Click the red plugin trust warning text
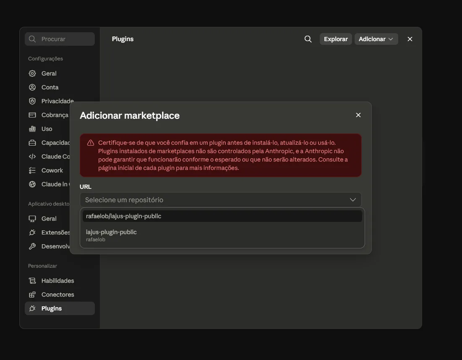462x360 pixels. click(223, 155)
